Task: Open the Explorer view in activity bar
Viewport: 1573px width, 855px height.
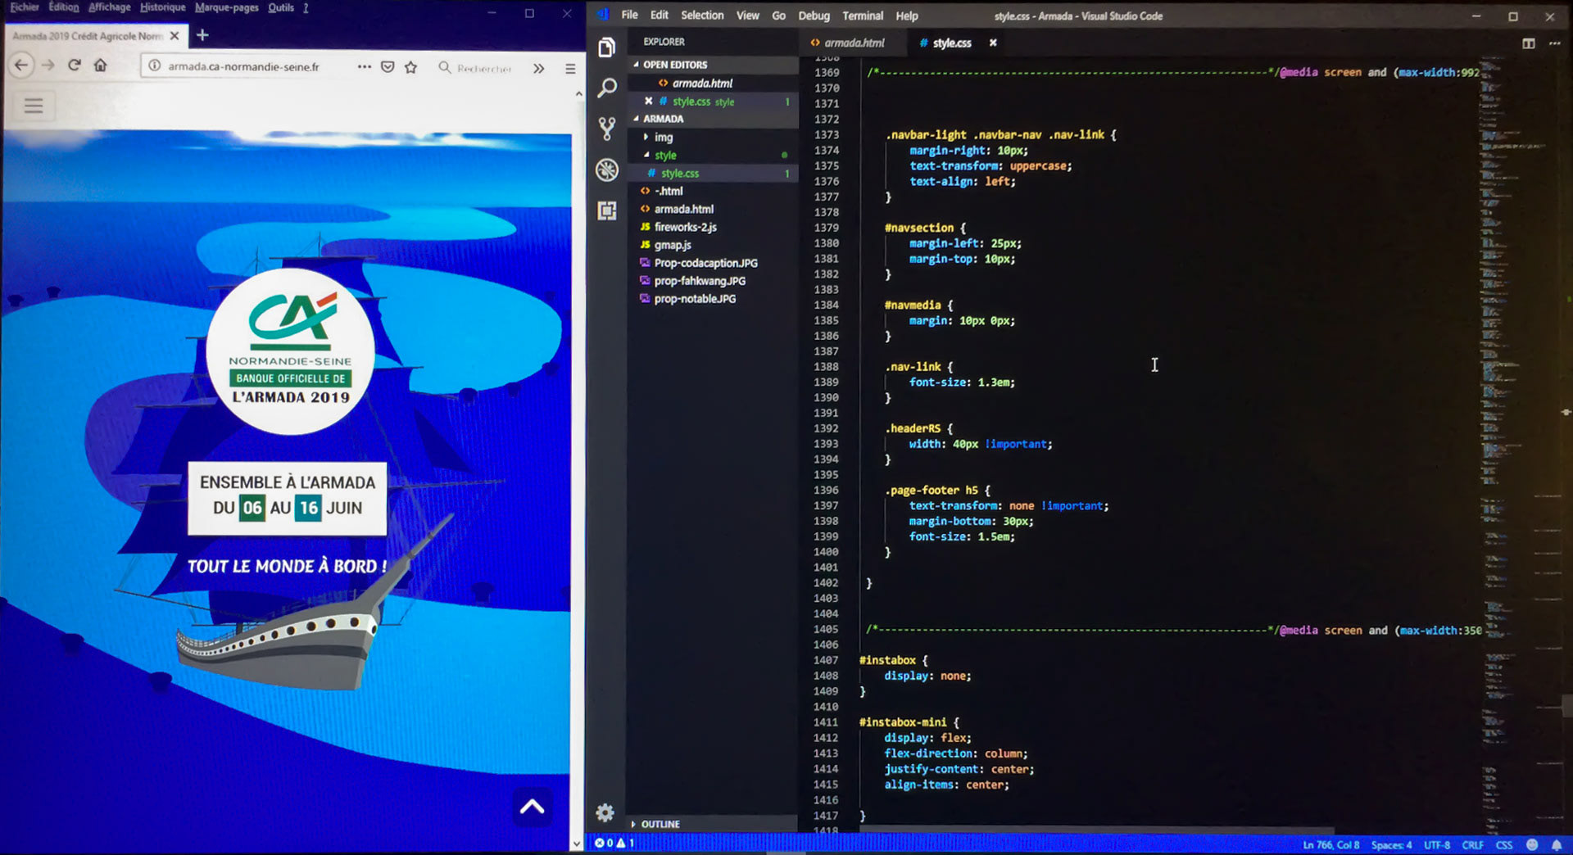Action: [x=606, y=47]
